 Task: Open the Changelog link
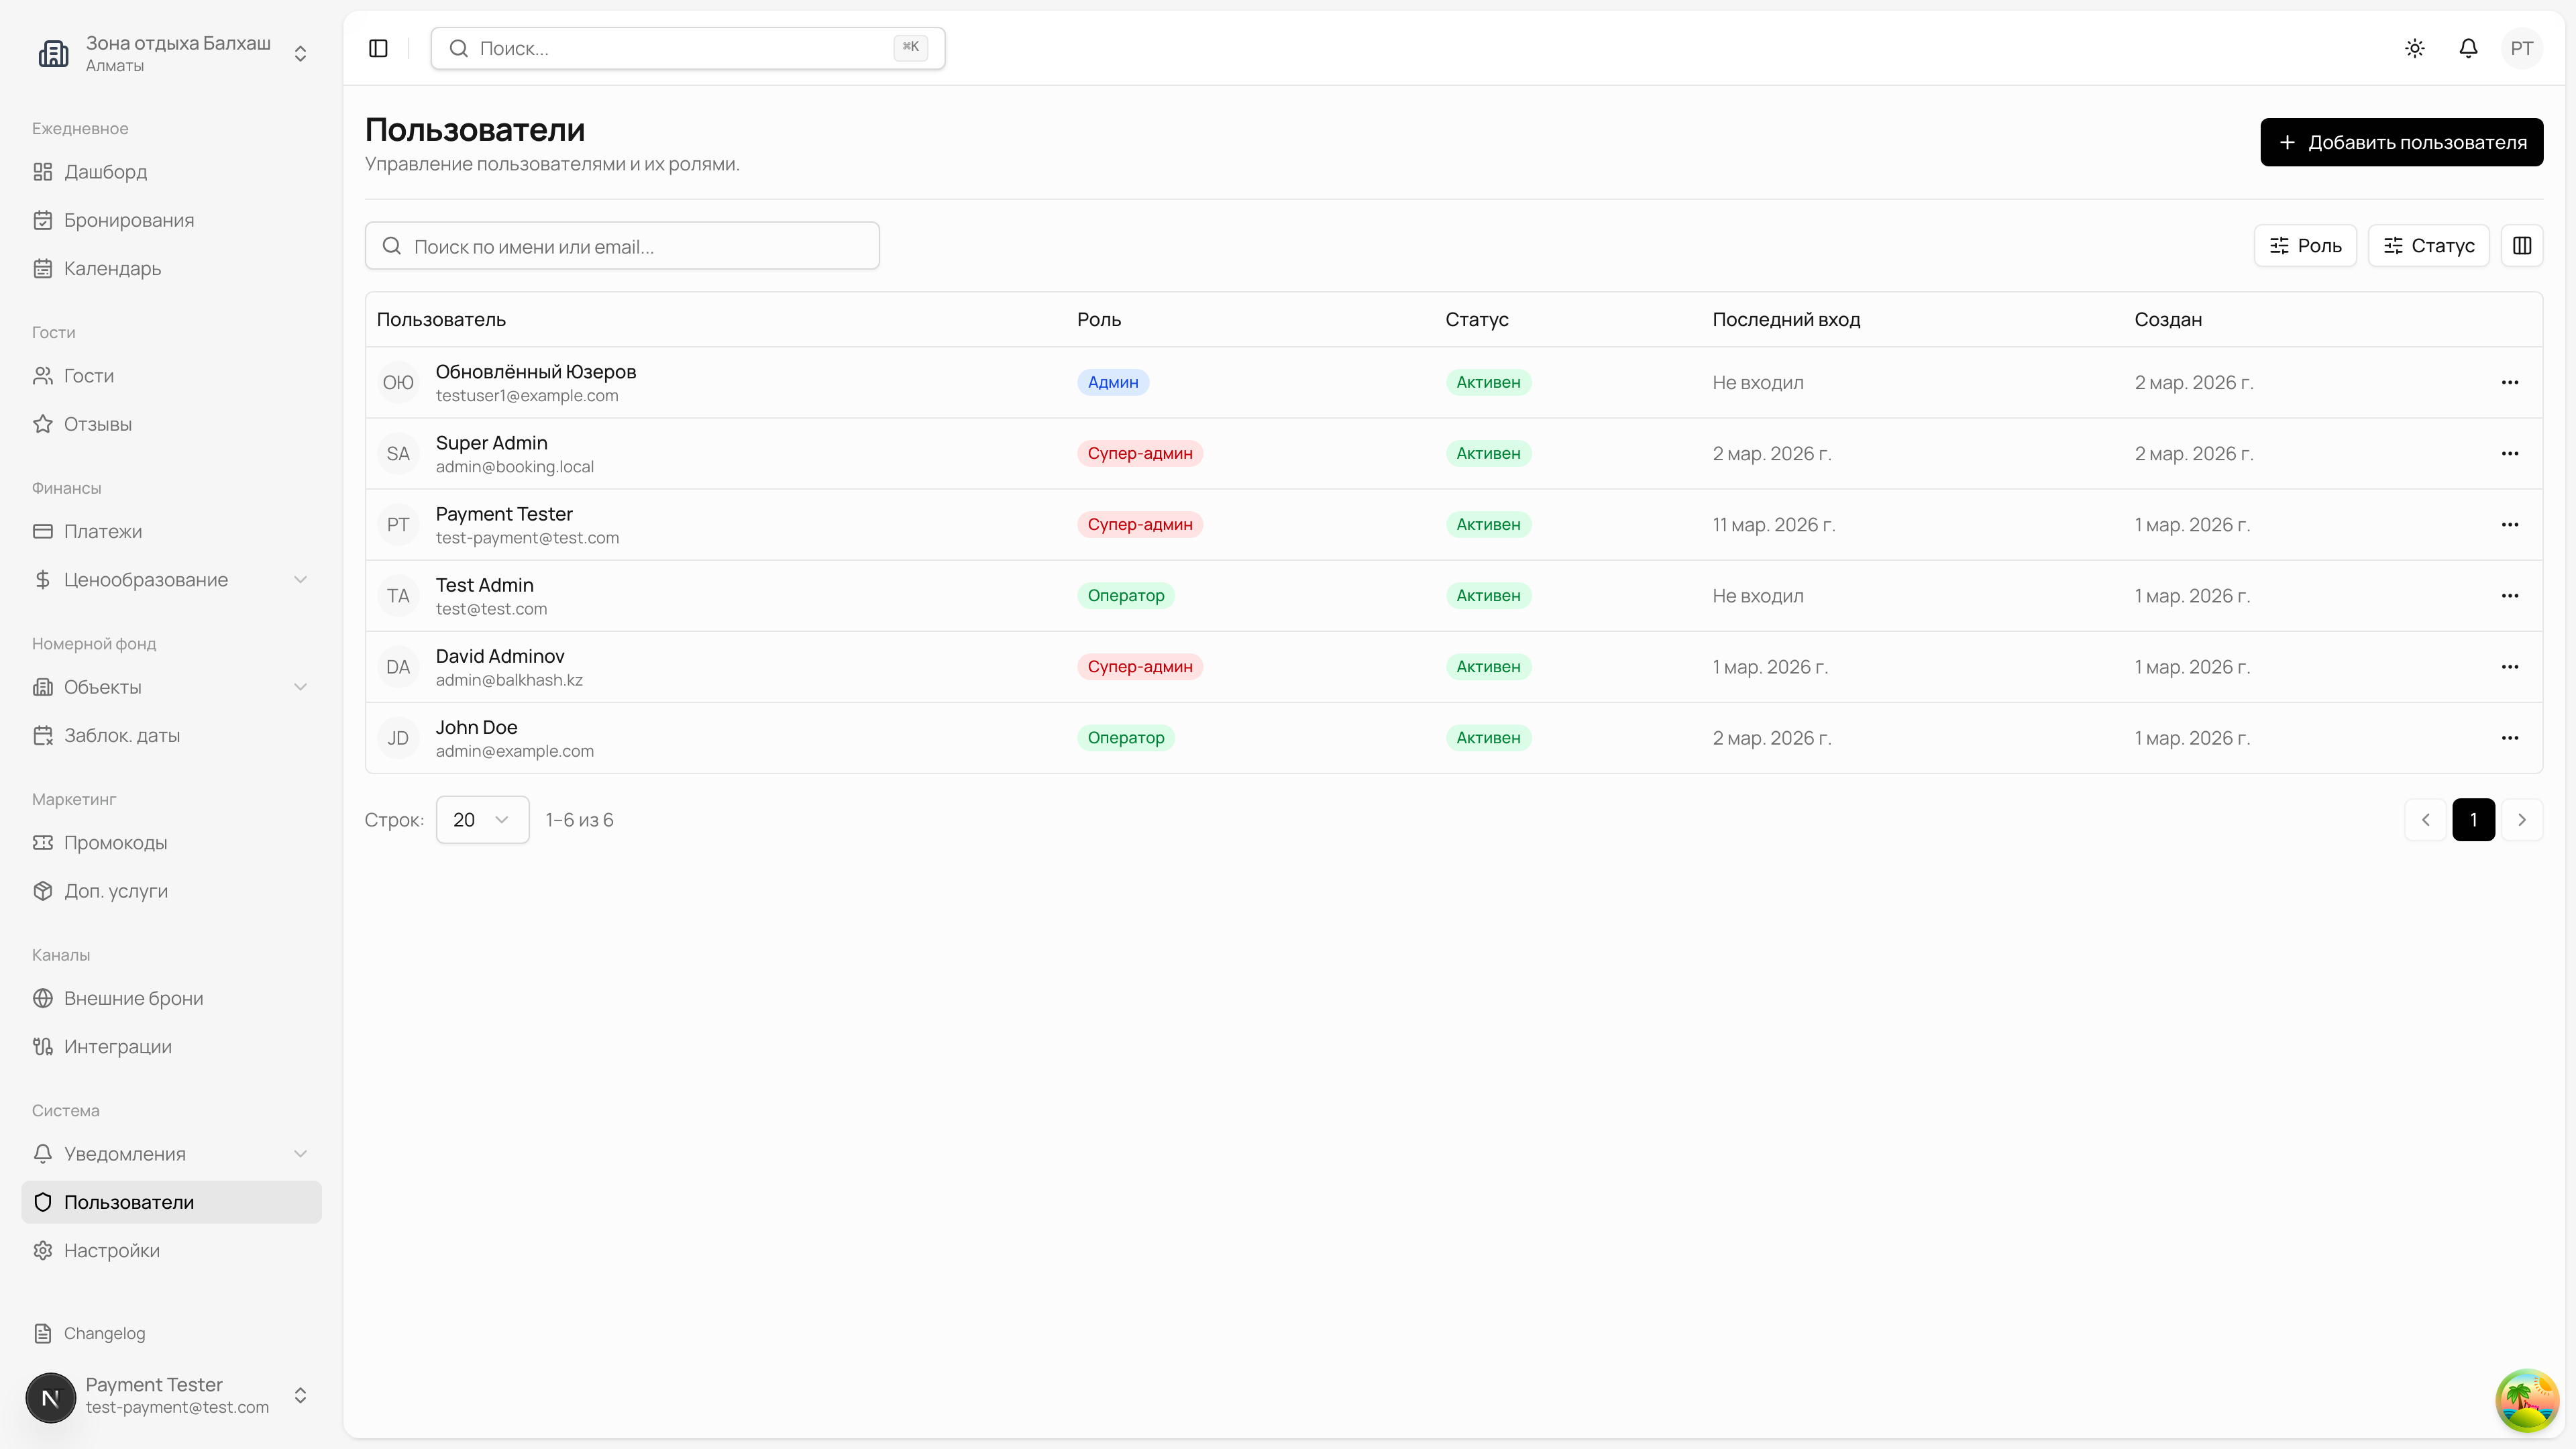(104, 1333)
